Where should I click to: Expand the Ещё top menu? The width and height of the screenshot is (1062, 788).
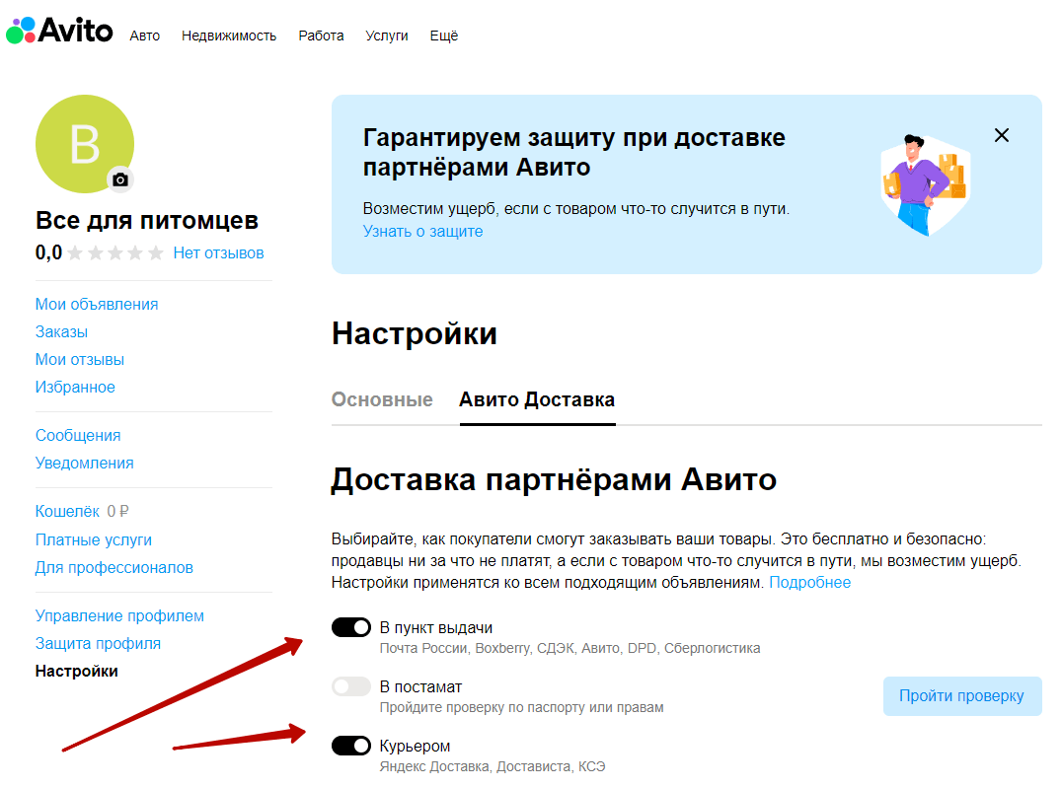(443, 36)
